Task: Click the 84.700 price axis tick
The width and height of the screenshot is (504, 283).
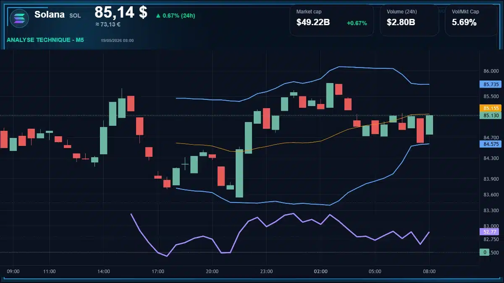Action: pos(491,138)
